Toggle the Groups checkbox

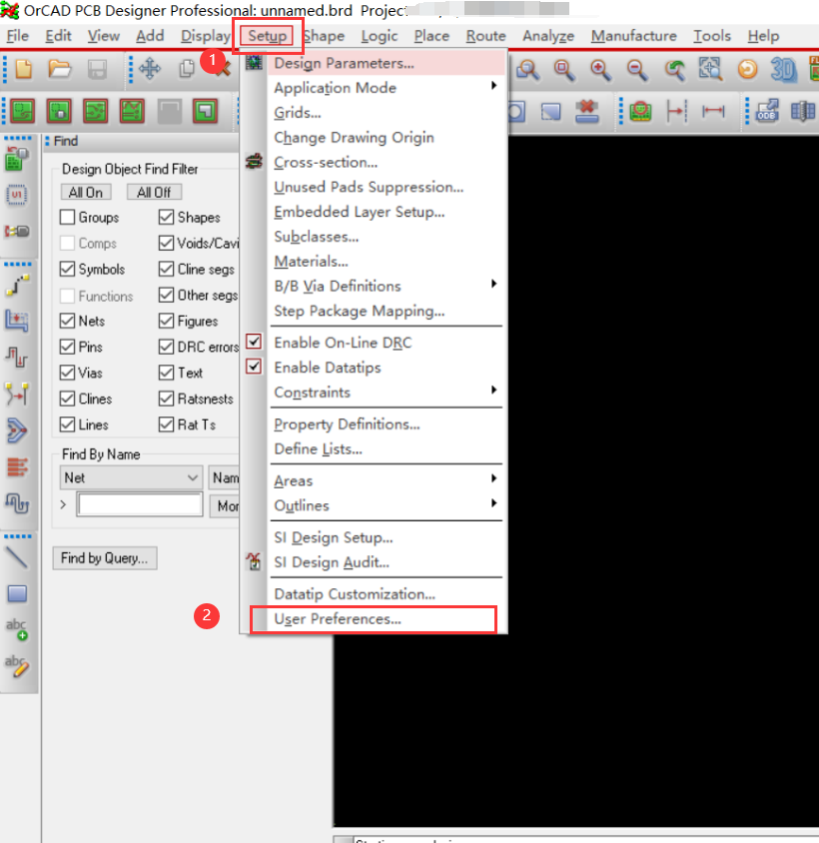click(x=67, y=217)
